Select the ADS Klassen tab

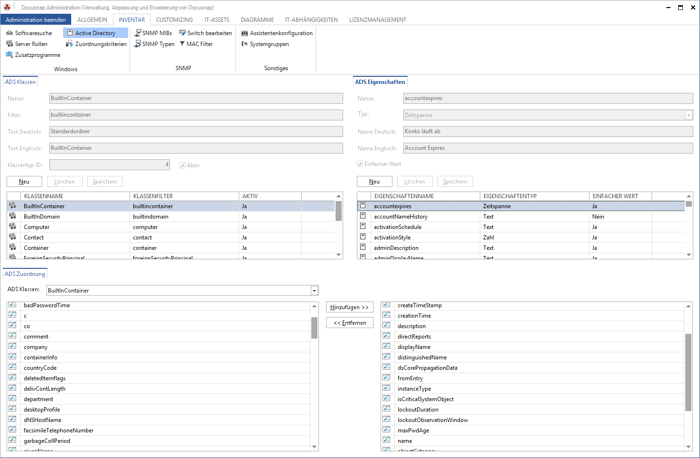tap(20, 82)
